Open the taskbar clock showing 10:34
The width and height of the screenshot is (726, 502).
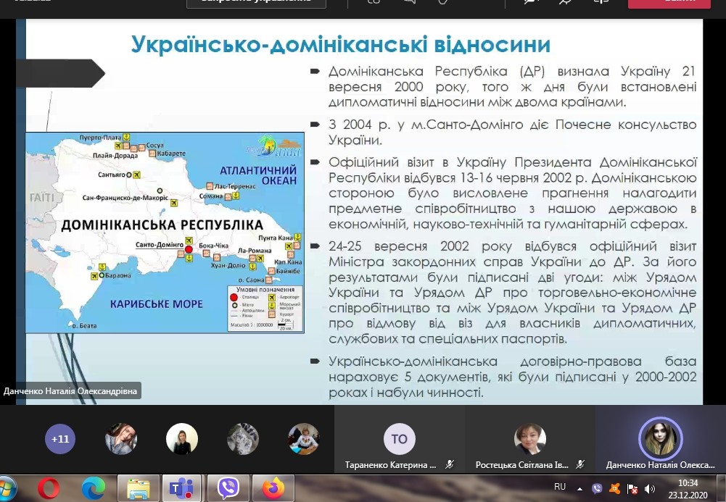click(x=688, y=488)
